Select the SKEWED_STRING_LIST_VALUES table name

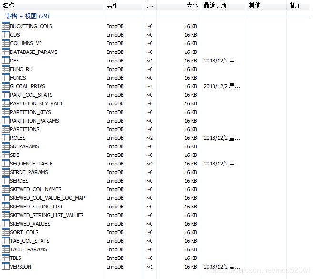(47, 215)
